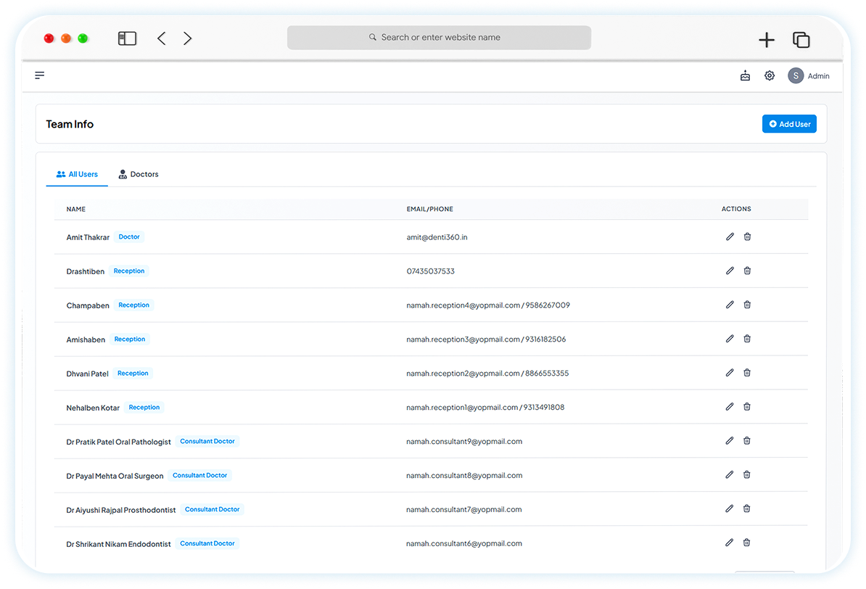
Task: Click the email amit@denti360.in
Action: tap(437, 237)
